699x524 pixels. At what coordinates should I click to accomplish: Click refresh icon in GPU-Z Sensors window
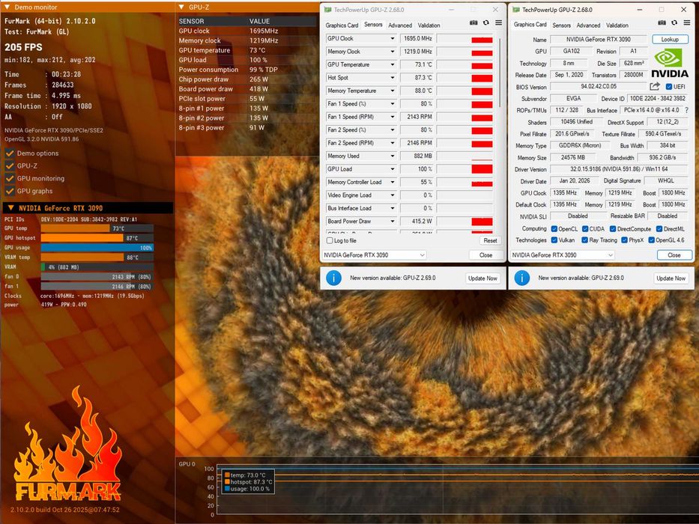(486, 22)
